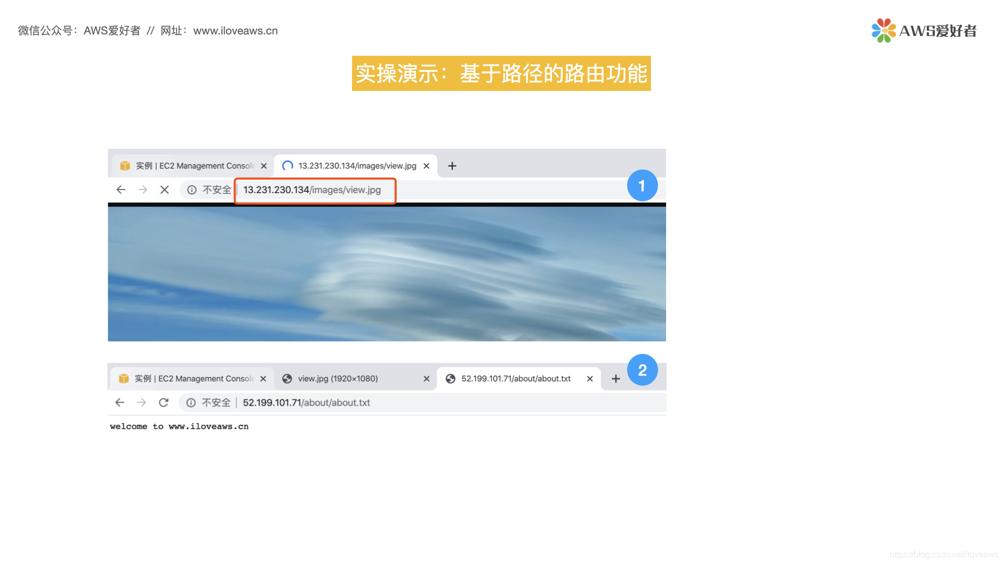Close EC2 Management Console tab in bottom browser
1003x564 pixels.
263,379
